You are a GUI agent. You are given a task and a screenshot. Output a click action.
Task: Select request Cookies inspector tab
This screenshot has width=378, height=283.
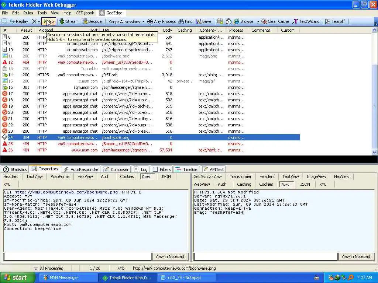coord(127,177)
